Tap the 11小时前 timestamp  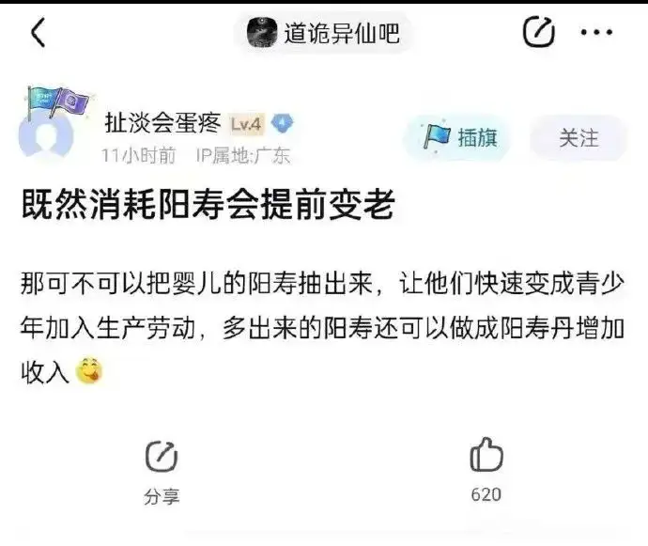click(x=138, y=155)
